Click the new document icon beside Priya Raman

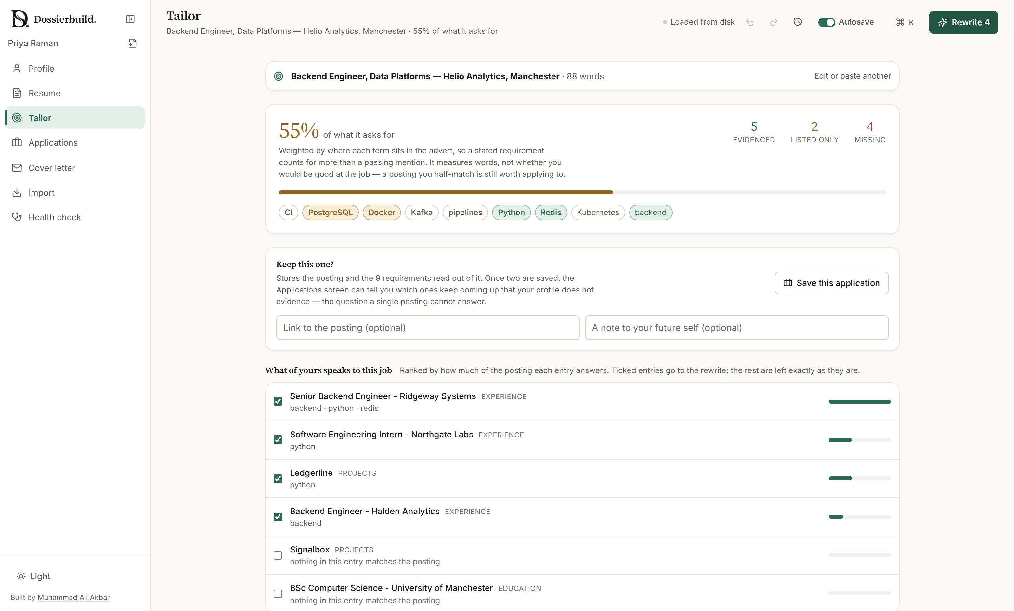pos(133,43)
